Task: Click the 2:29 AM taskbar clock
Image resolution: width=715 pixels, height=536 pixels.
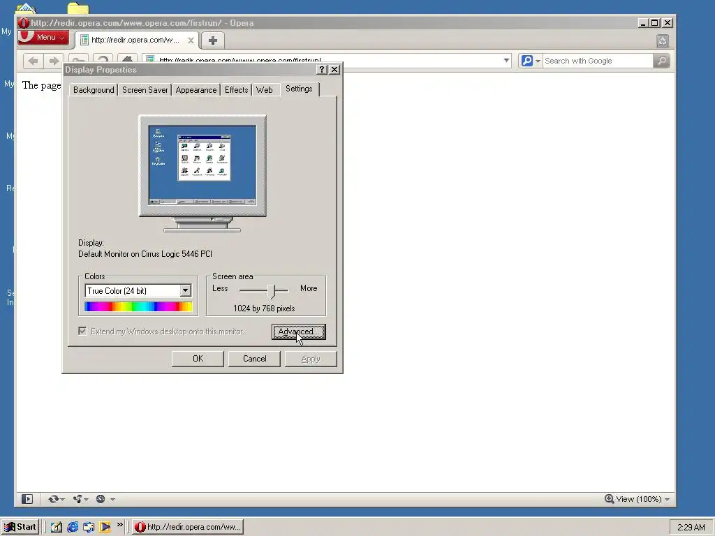Action: 691,528
